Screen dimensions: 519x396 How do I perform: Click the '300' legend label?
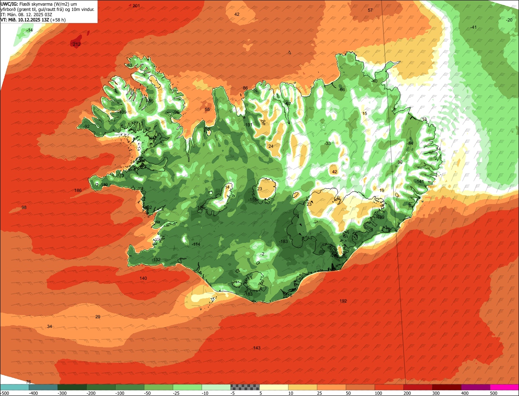coord(436,393)
